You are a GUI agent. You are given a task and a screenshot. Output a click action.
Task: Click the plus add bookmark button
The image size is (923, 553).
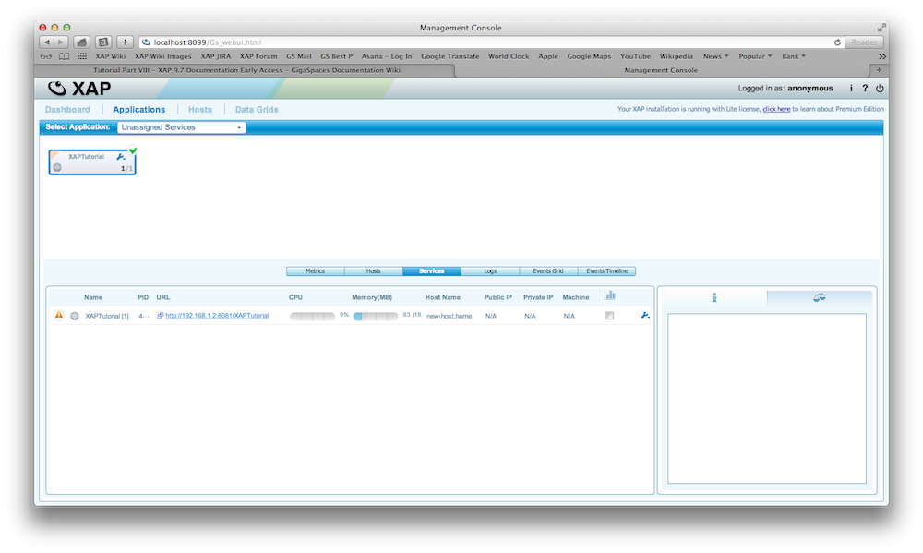click(x=125, y=42)
